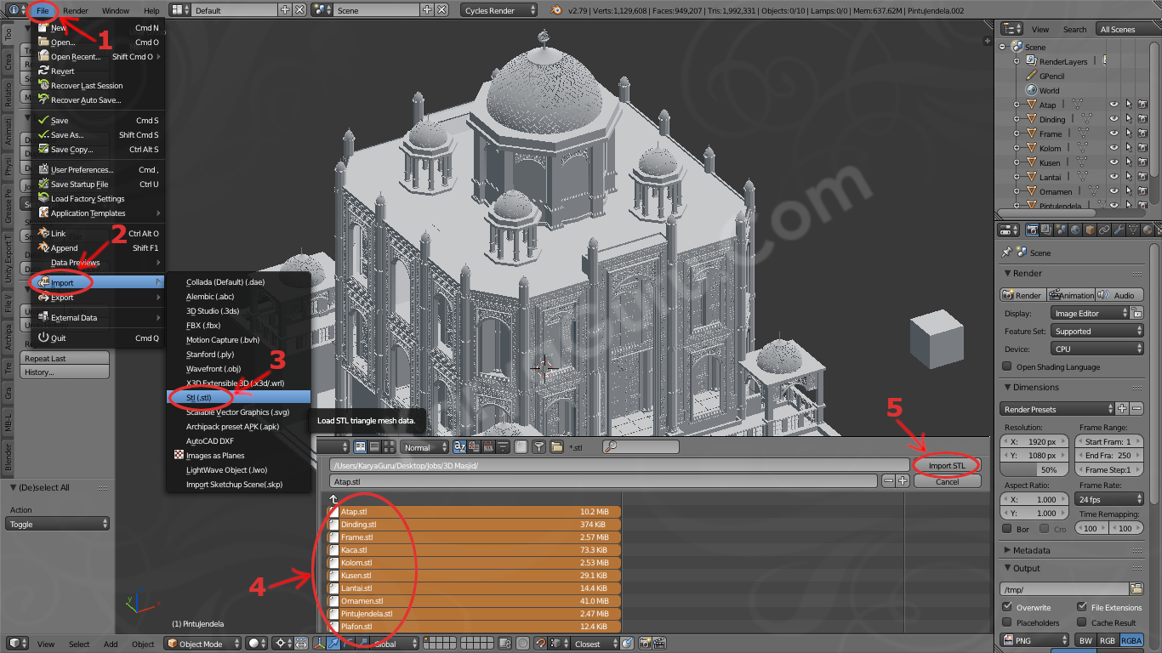Hide the Atap object with eye icon
The height and width of the screenshot is (653, 1162).
[x=1114, y=105]
